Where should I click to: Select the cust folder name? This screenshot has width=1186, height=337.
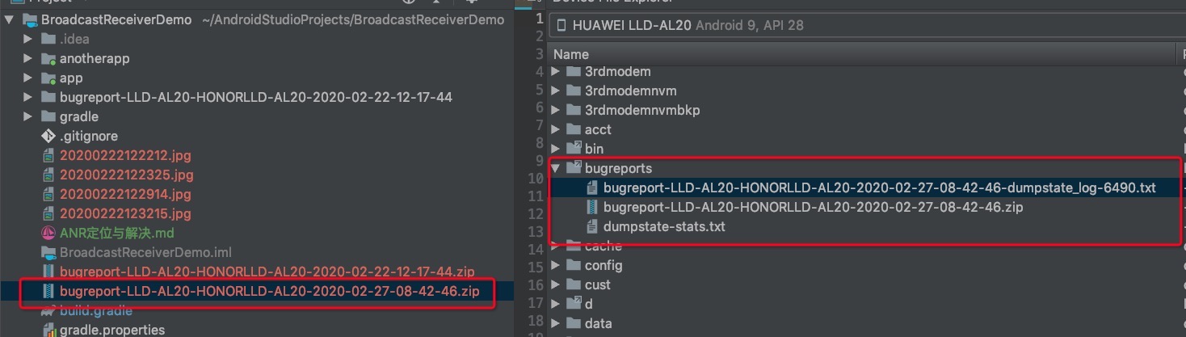click(x=598, y=284)
